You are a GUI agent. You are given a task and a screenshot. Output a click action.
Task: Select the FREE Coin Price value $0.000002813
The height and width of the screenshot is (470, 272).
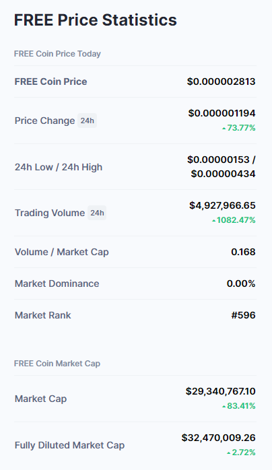(222, 81)
